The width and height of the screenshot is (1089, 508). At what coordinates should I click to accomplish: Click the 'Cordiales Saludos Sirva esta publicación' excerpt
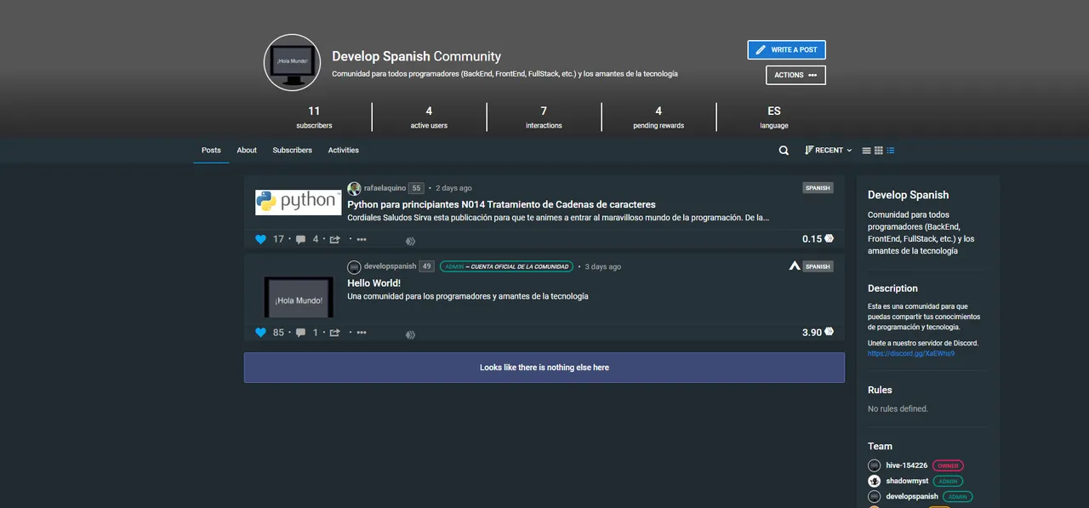pyautogui.click(x=558, y=218)
